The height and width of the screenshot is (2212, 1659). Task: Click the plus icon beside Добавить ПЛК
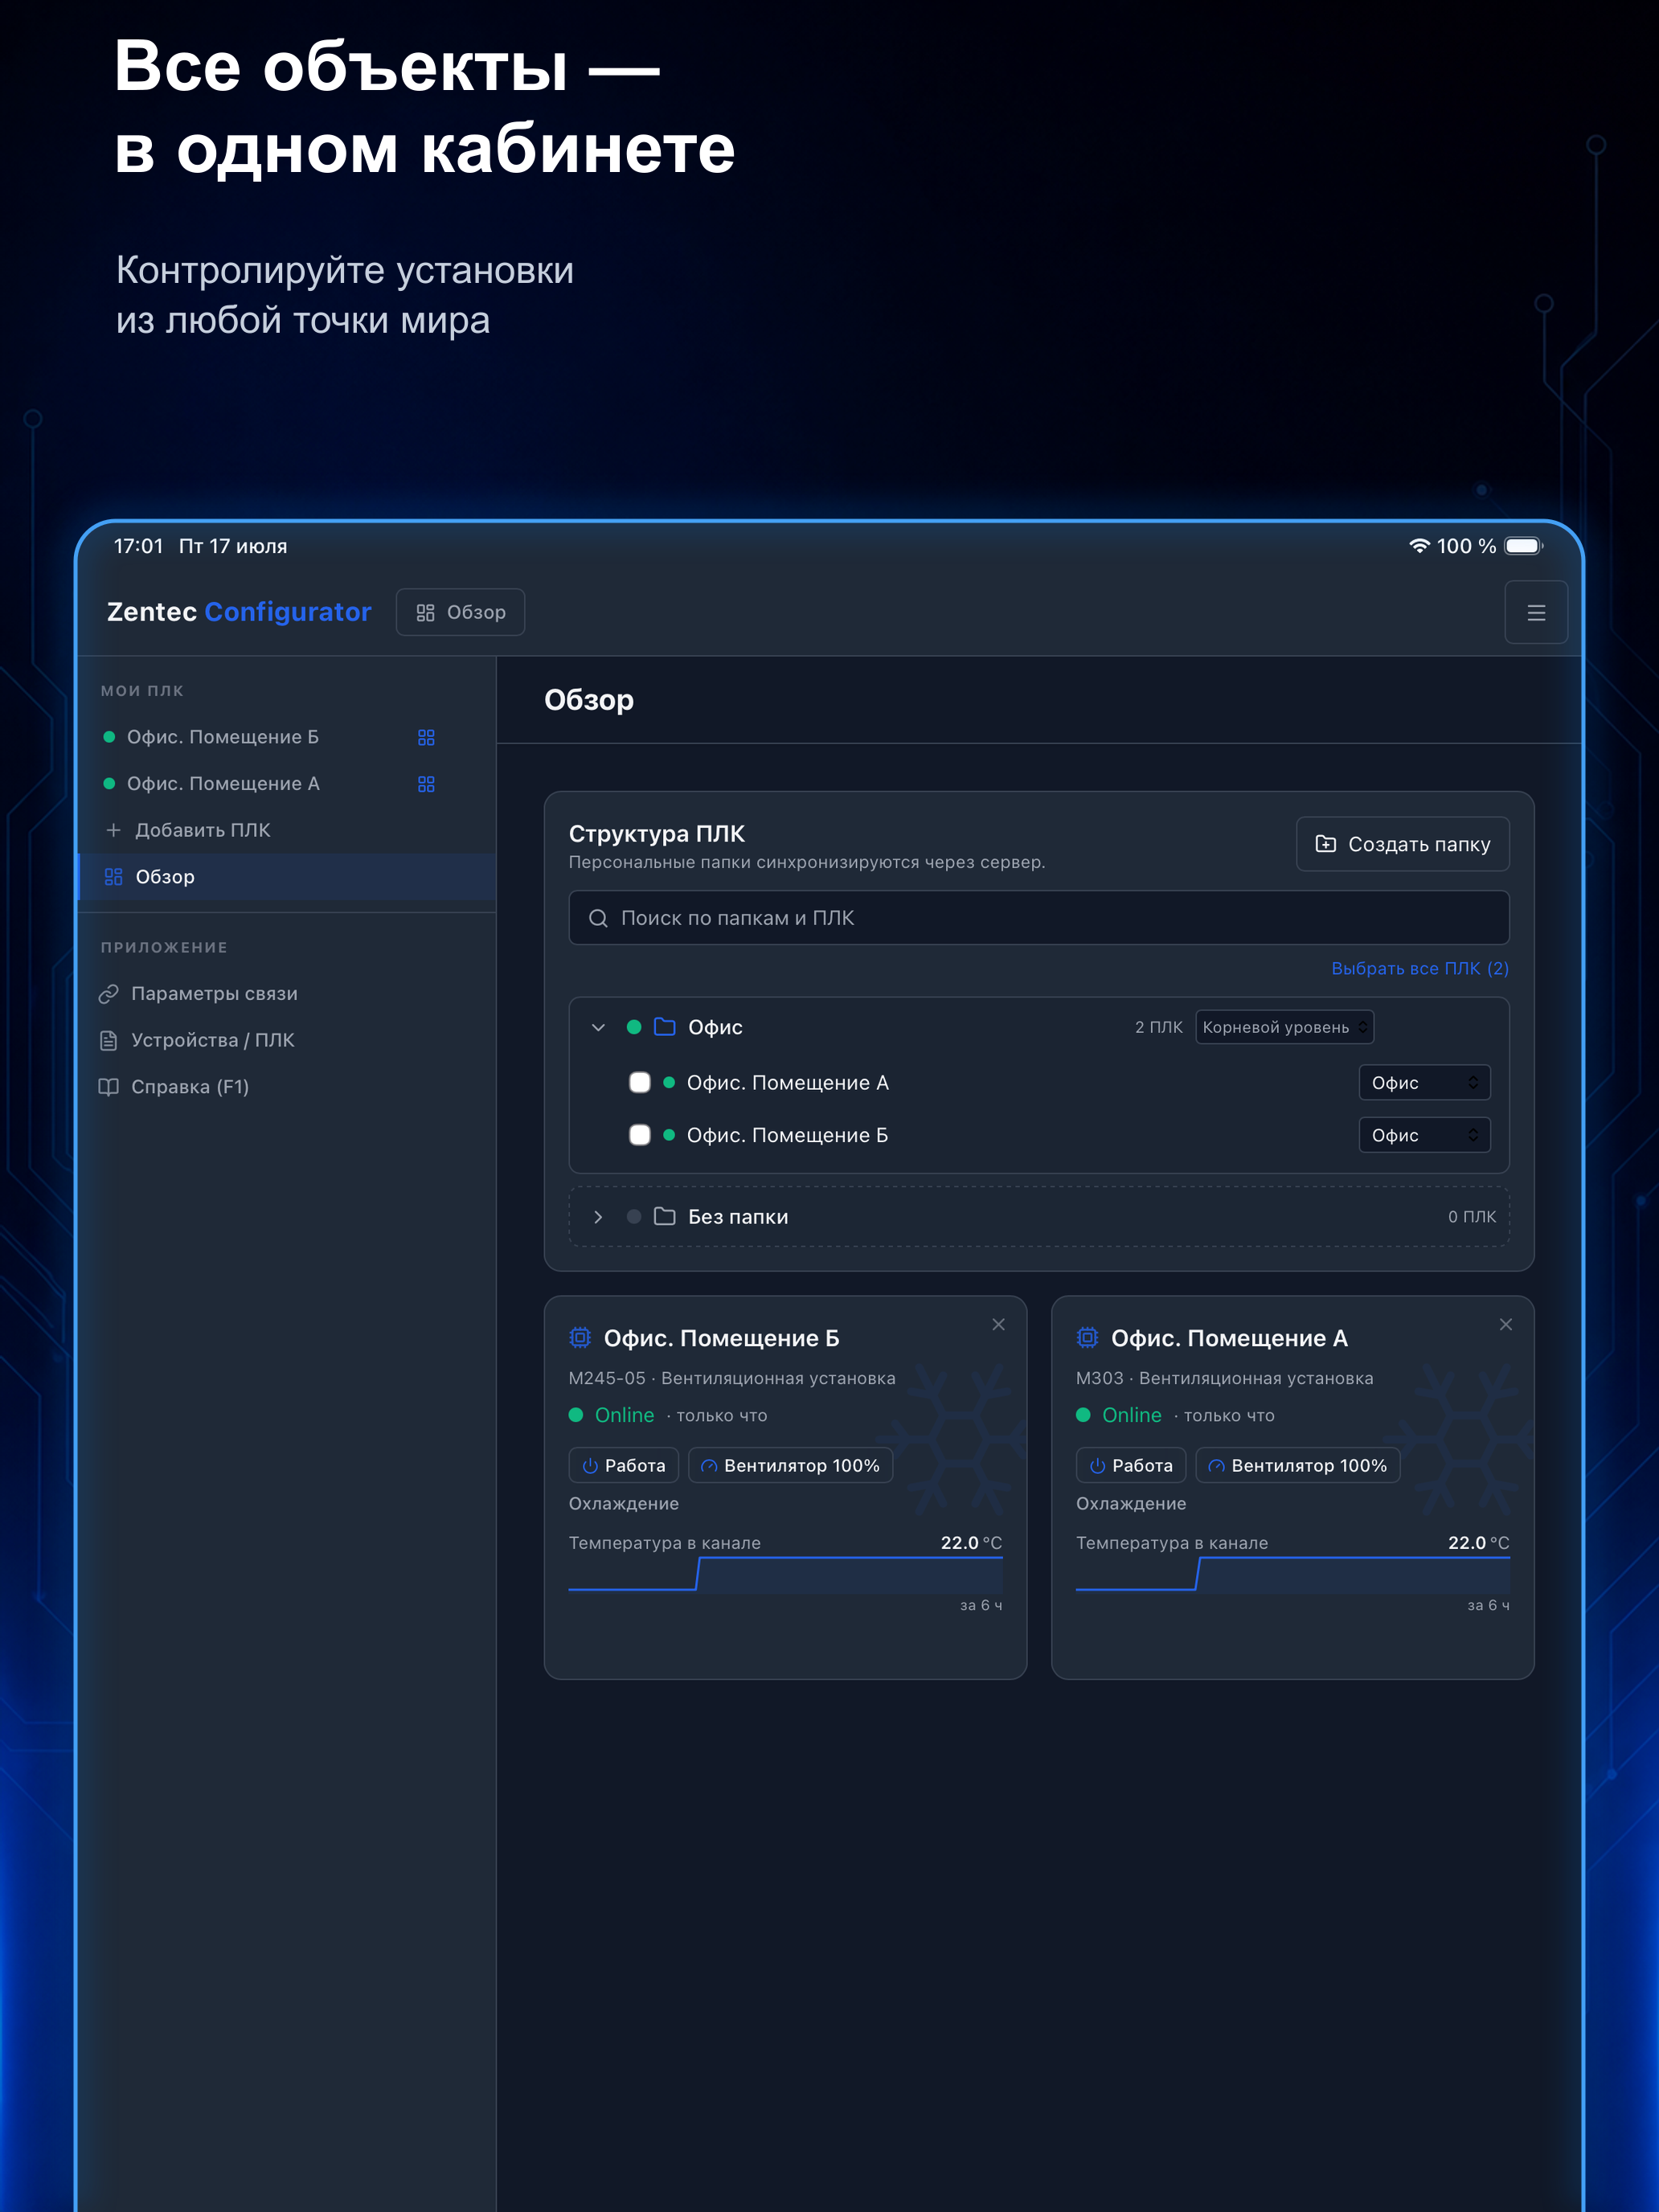114,830
